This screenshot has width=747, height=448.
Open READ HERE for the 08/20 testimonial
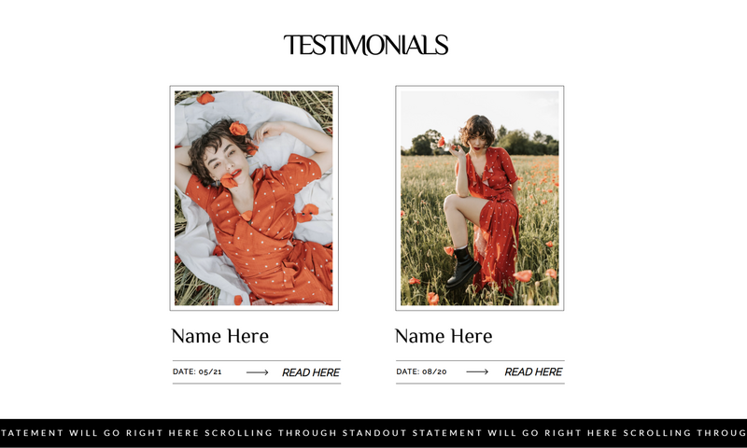533,371
